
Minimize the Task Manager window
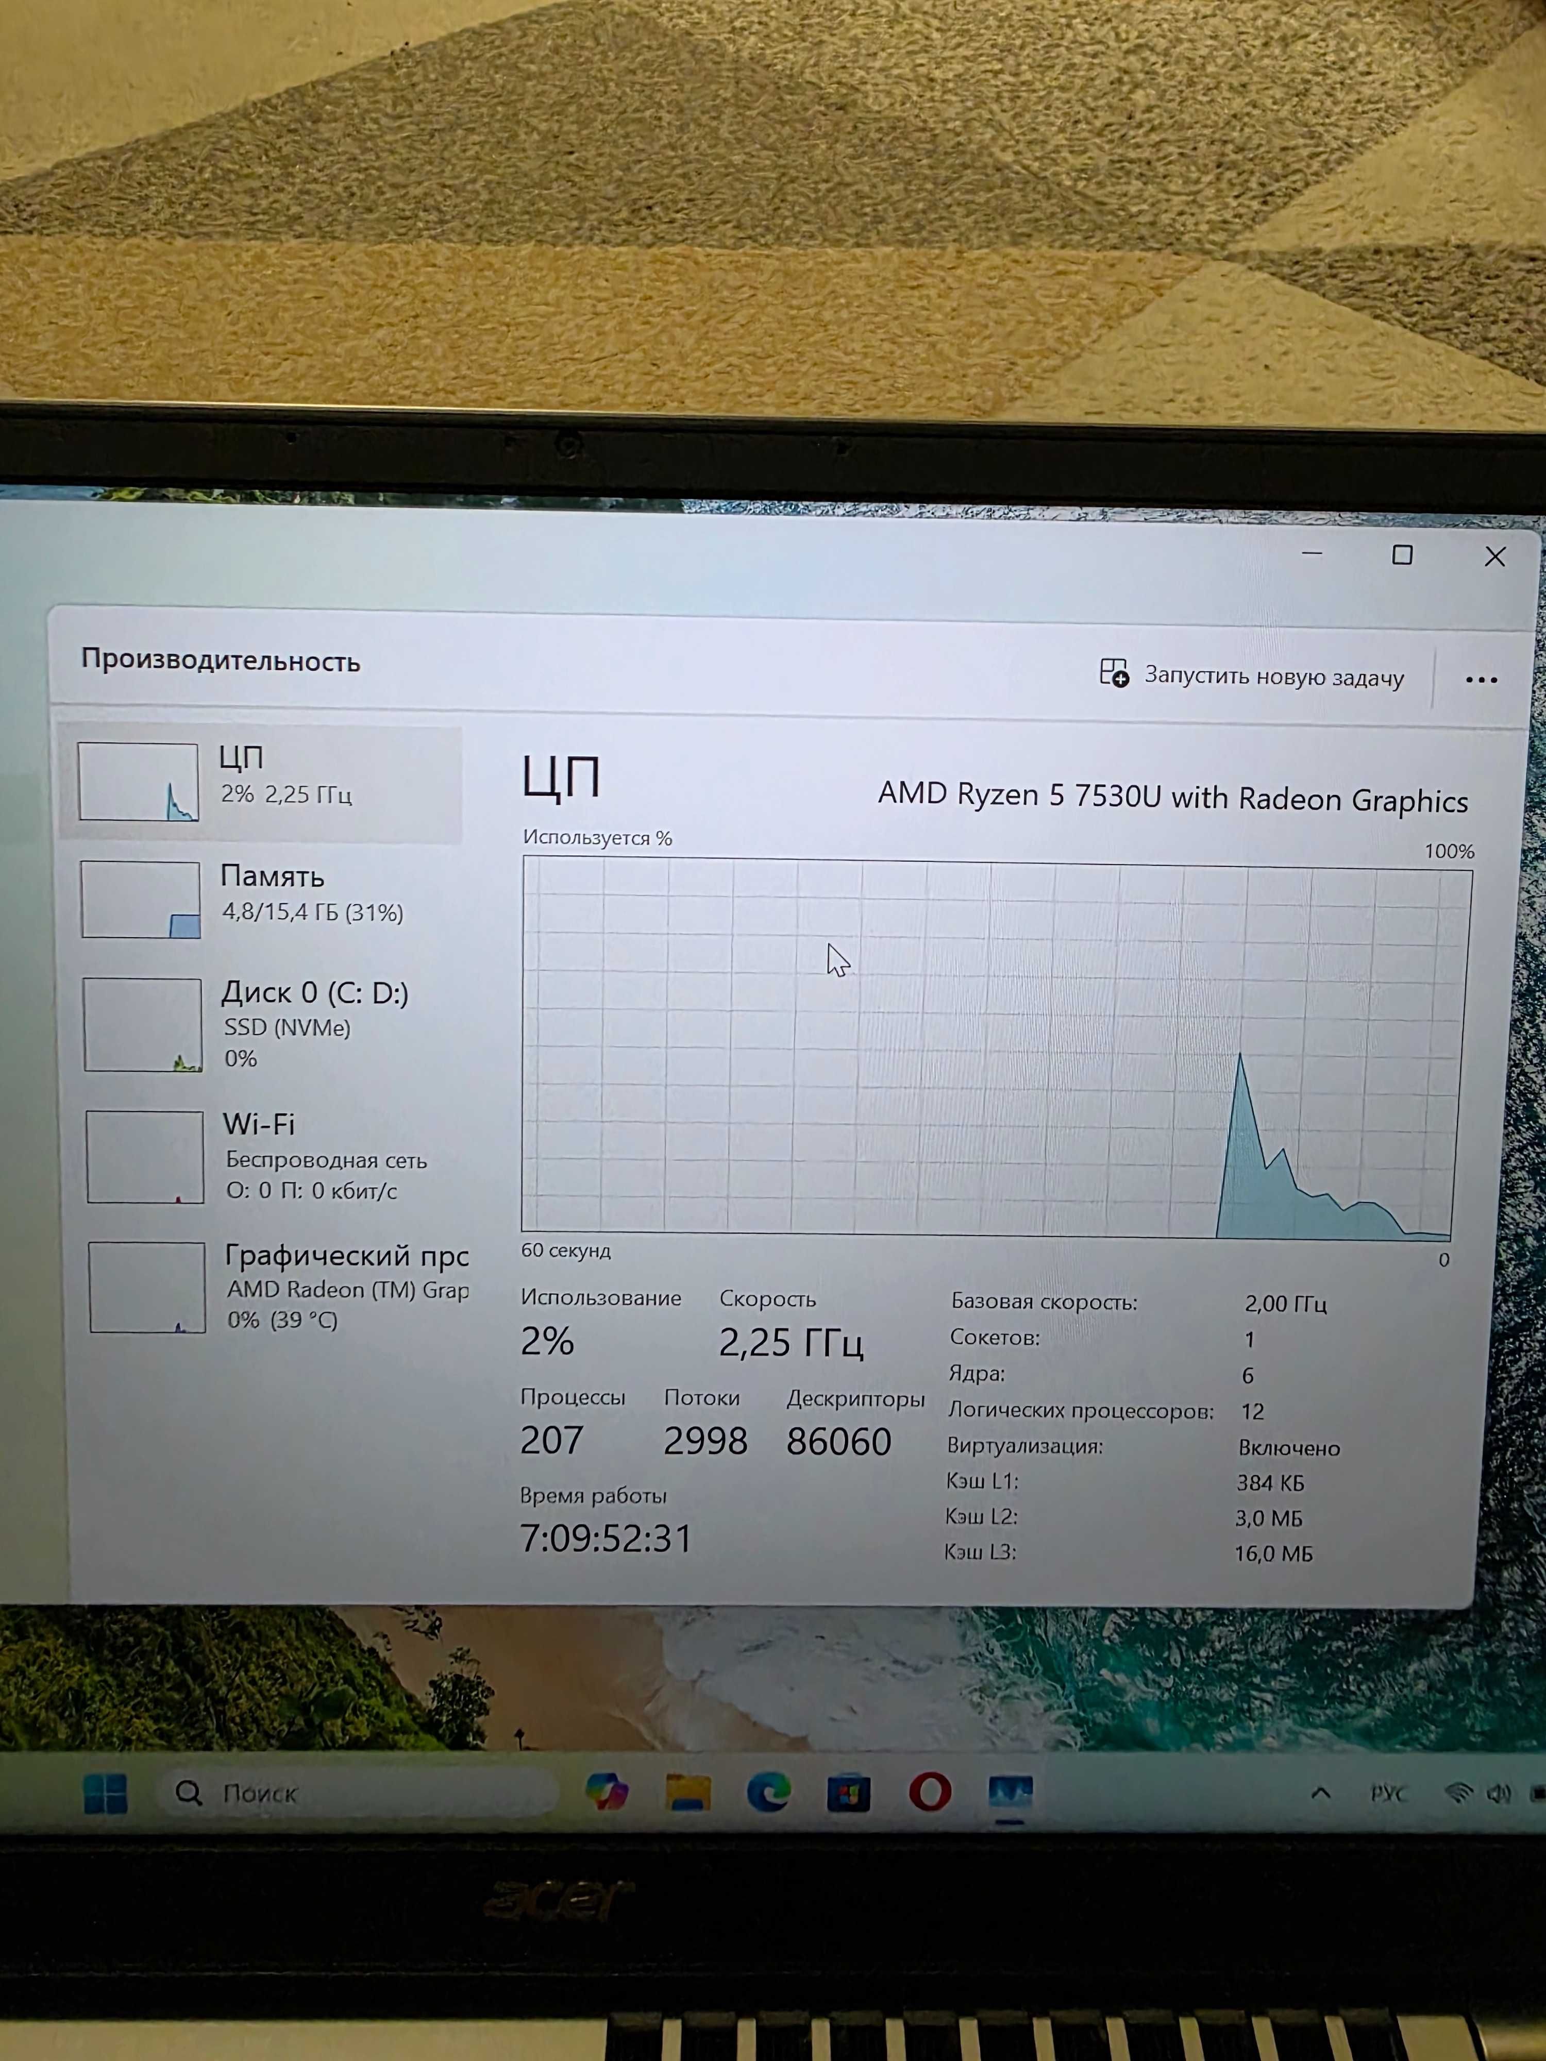click(x=1312, y=553)
